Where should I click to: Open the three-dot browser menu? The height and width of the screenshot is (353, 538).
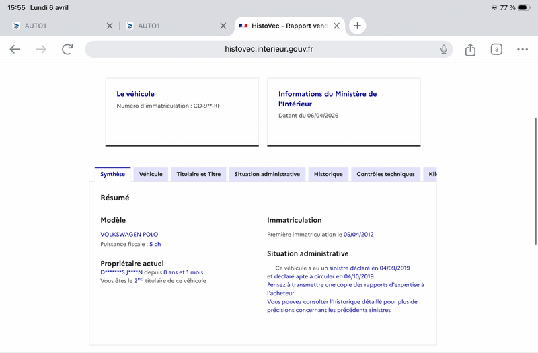pos(523,49)
